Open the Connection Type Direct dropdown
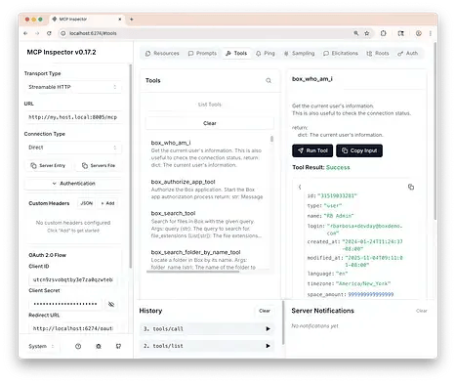 pyautogui.click(x=73, y=148)
